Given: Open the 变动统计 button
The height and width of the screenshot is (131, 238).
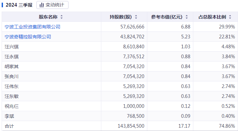Looking at the screenshot, I should pos(52,5).
